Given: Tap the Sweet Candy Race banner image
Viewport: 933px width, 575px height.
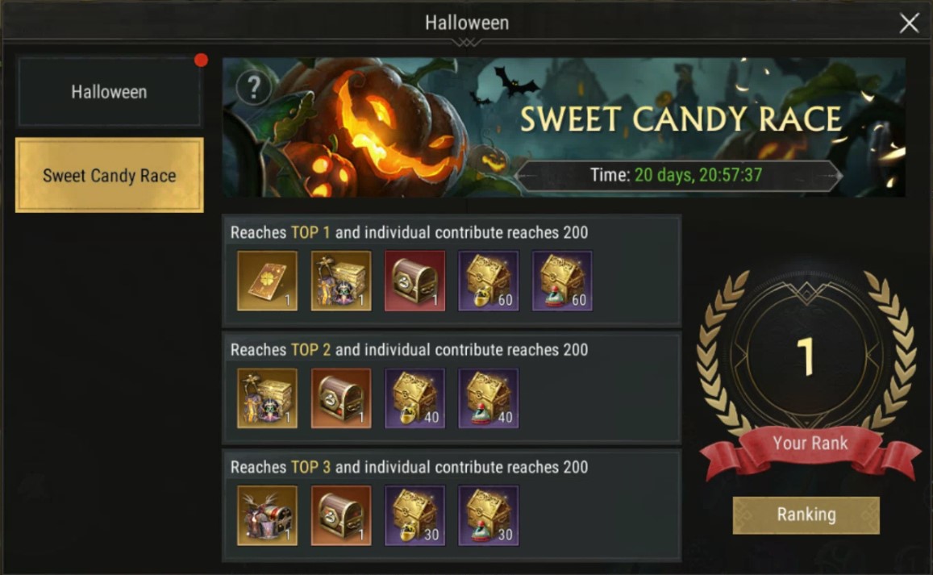Looking at the screenshot, I should click(x=564, y=127).
